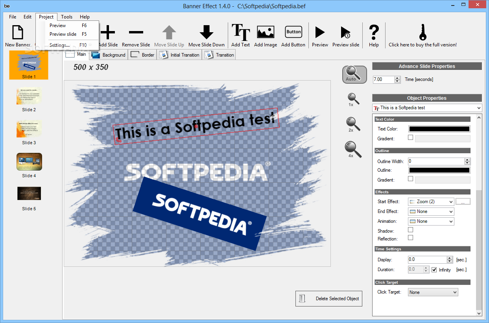Click the slide Time seconds stepper
The width and height of the screenshot is (489, 323).
tap(397, 79)
